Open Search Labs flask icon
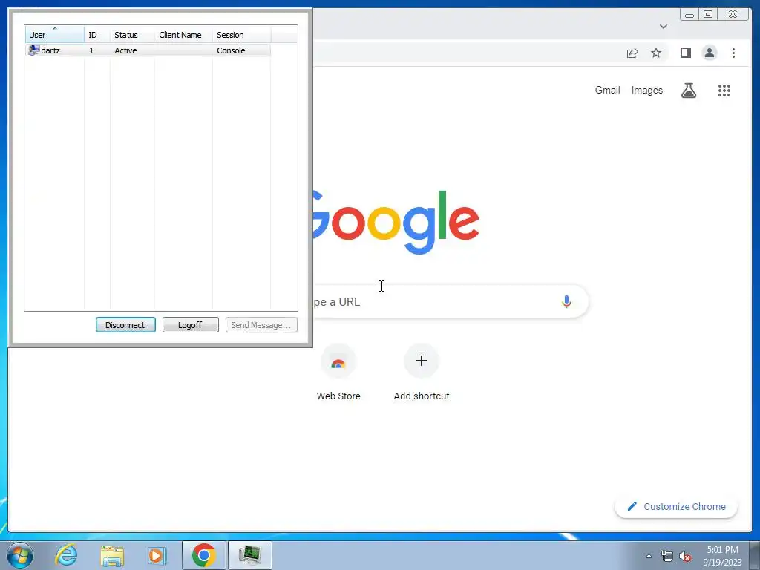Screen dimensions: 760x570 (688, 90)
